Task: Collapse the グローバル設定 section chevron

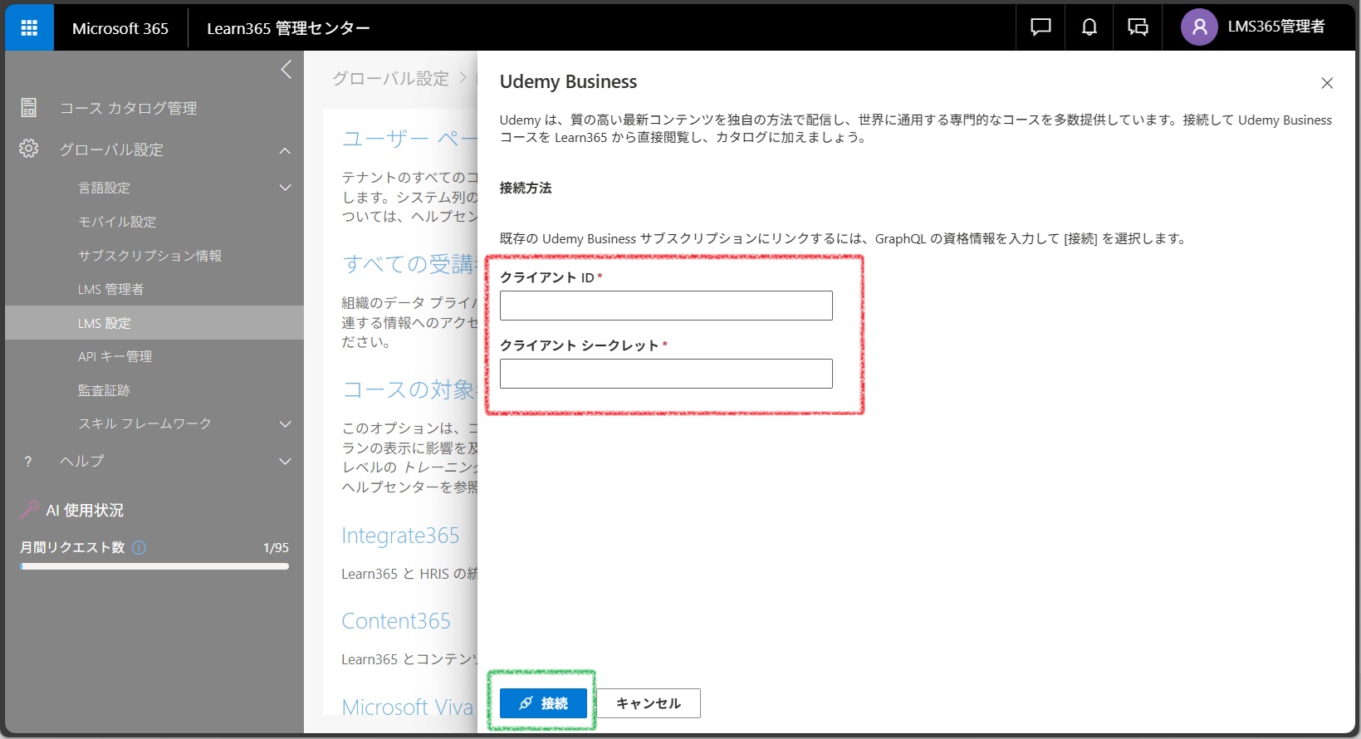Action: tap(286, 150)
